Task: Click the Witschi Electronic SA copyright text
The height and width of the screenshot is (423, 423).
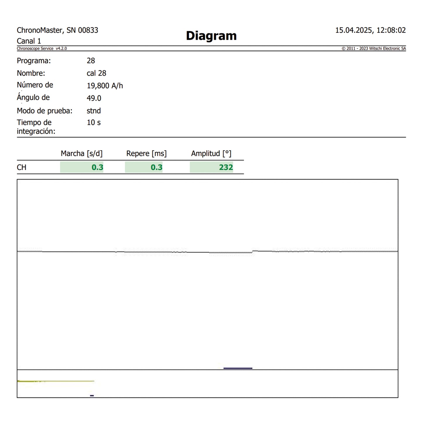Action: click(374, 49)
